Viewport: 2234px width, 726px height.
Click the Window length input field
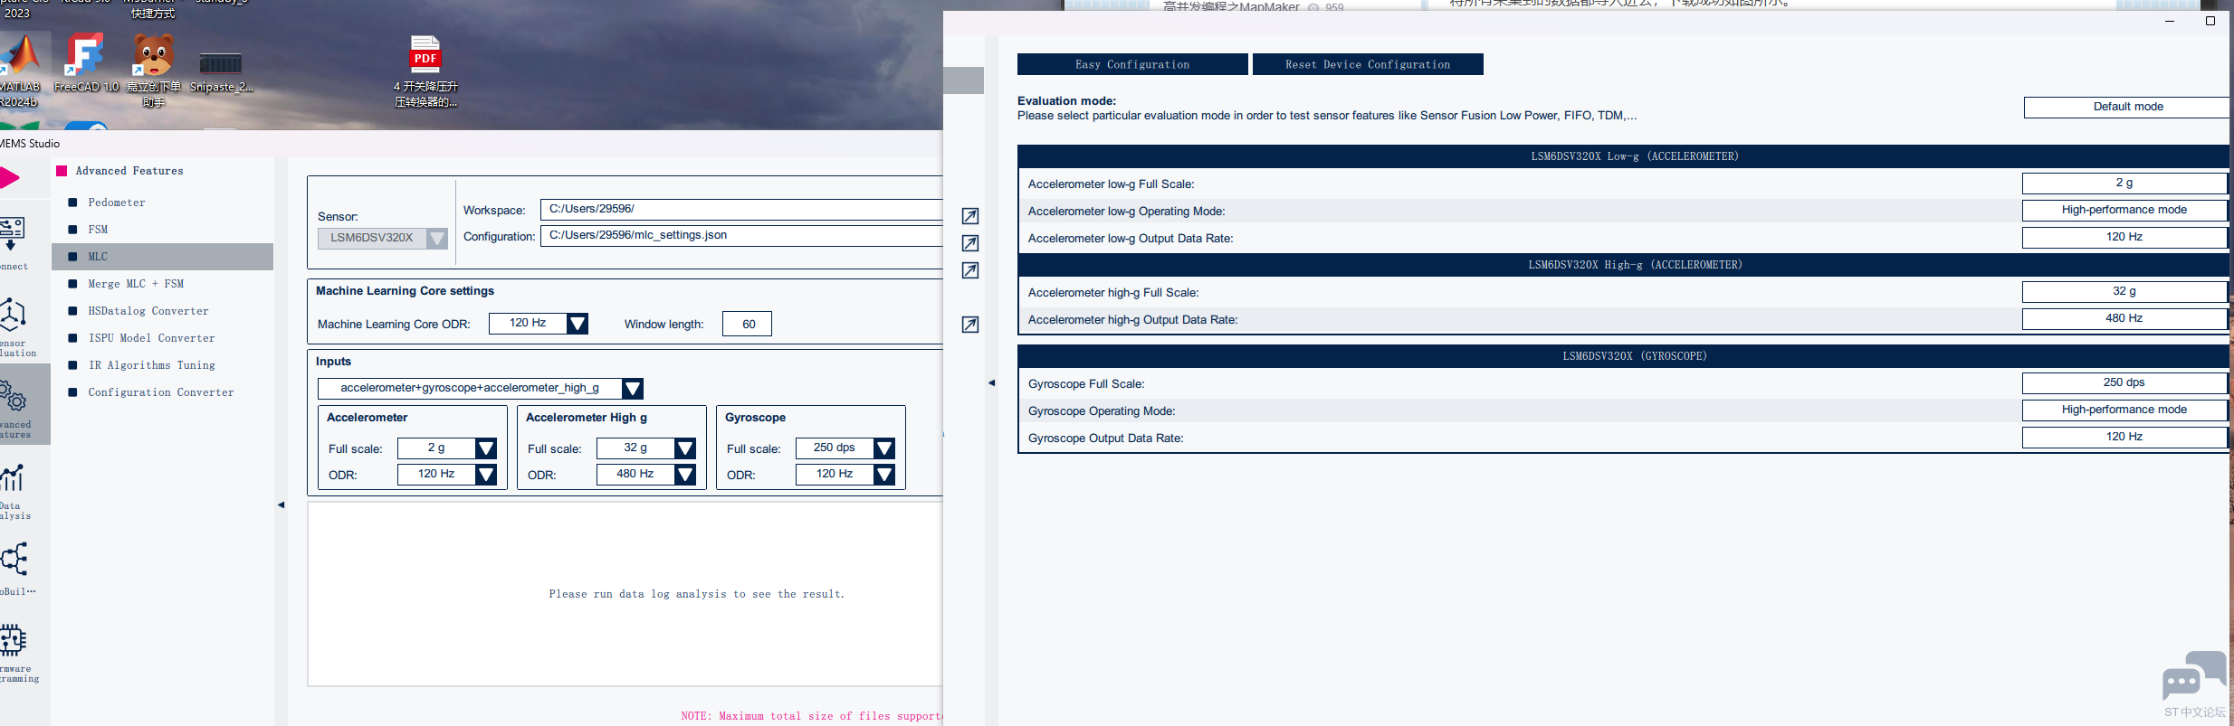pyautogui.click(x=747, y=324)
